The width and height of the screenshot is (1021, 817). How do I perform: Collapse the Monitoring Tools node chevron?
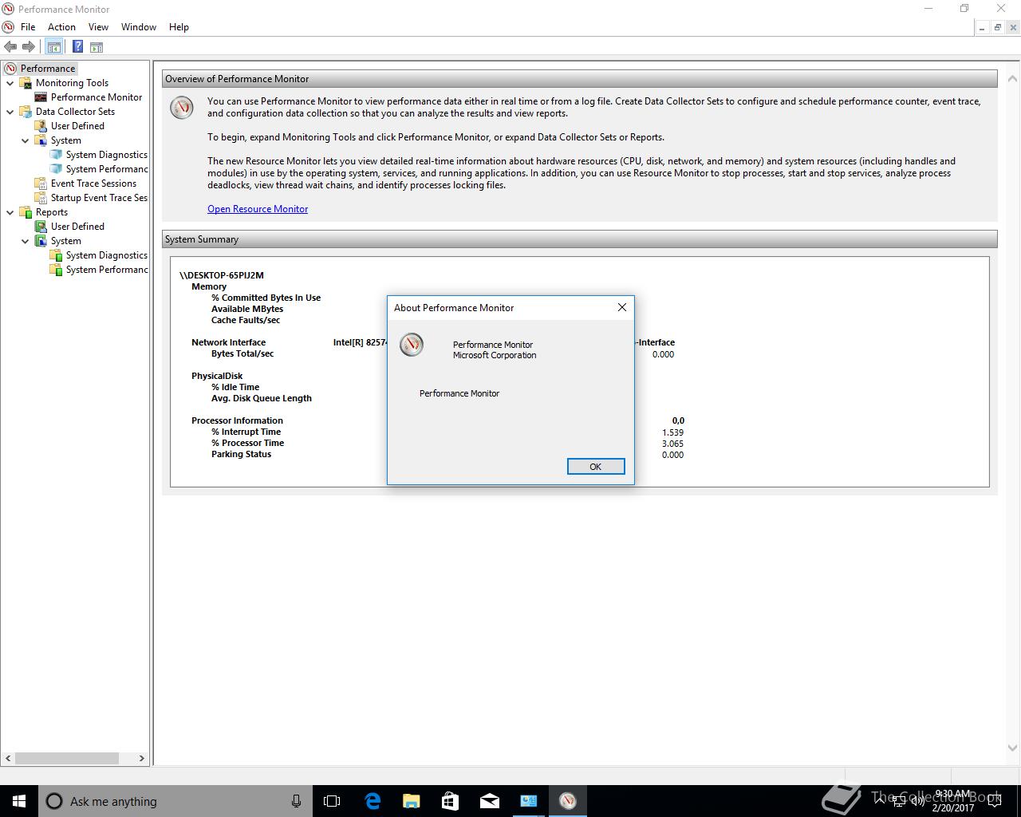pyautogui.click(x=10, y=83)
